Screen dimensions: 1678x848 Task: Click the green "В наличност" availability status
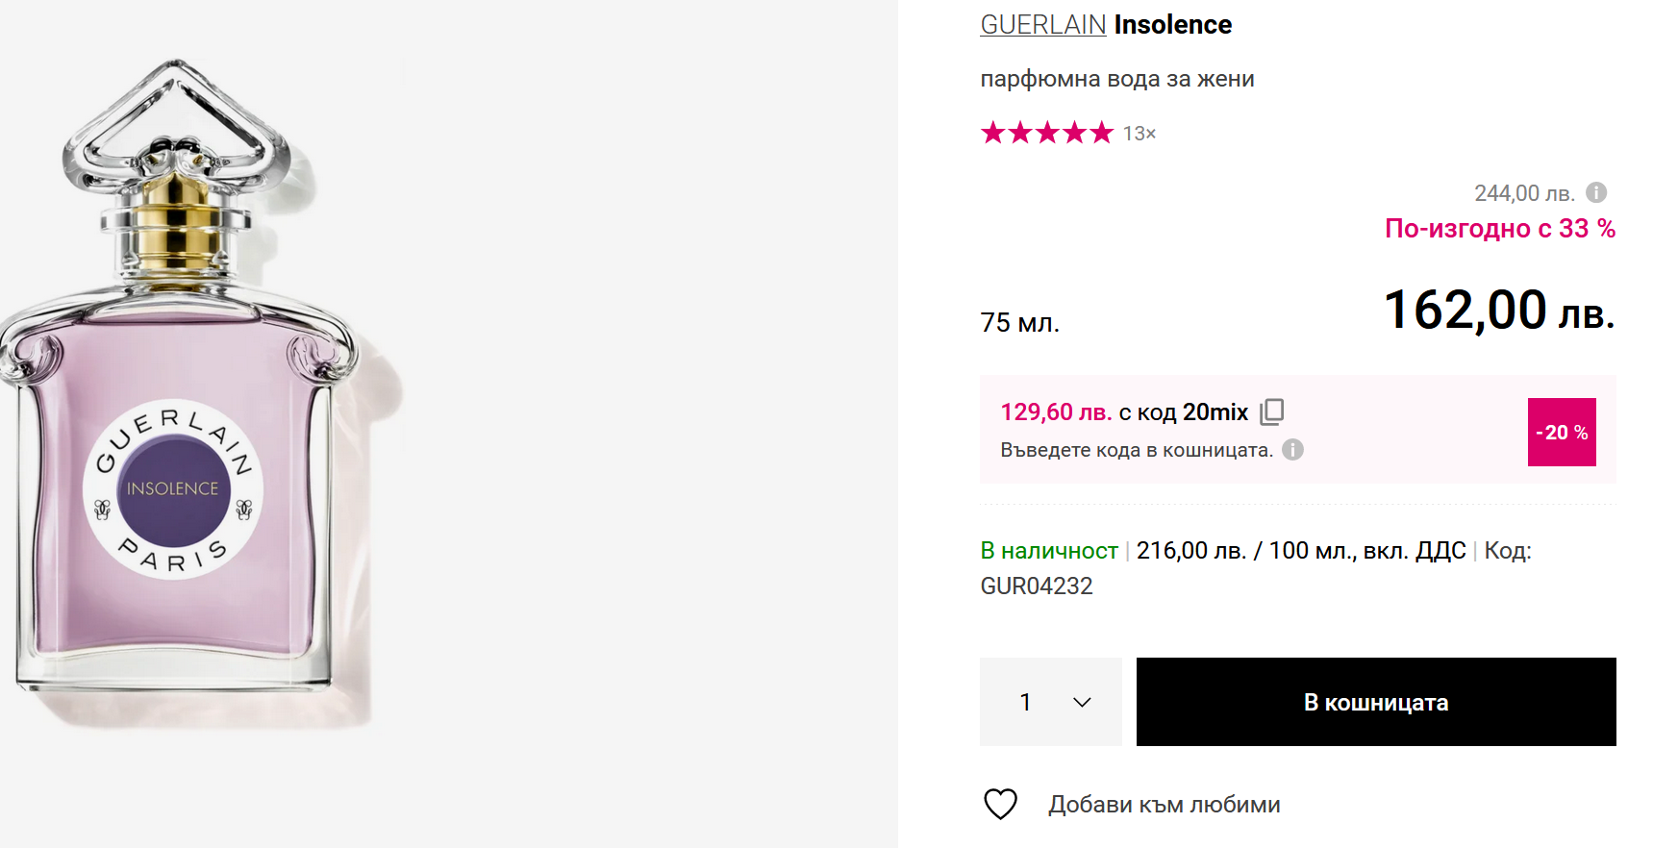1048,551
